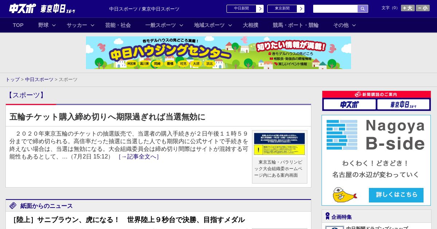Viewport: 437px width, 229px height.
Task: Open 一般スポーツ navigation item
Action: (x=161, y=25)
